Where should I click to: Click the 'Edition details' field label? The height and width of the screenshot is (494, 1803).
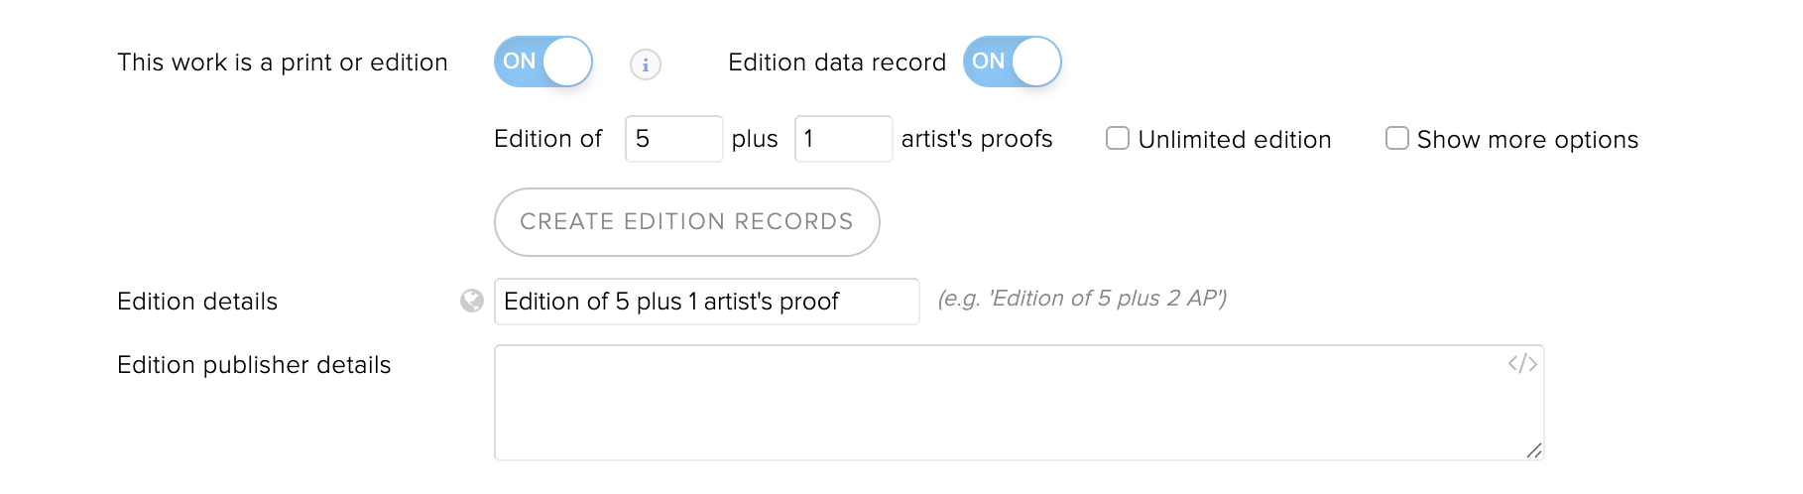(x=197, y=302)
